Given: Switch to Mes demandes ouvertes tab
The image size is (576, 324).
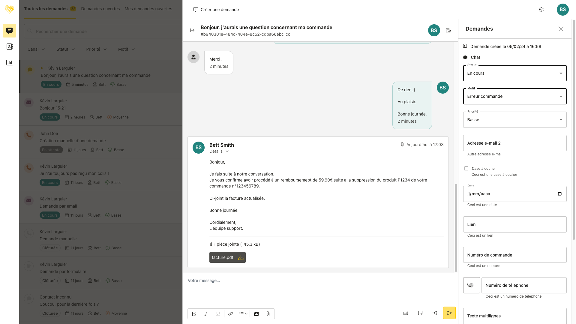Looking at the screenshot, I should (x=148, y=9).
